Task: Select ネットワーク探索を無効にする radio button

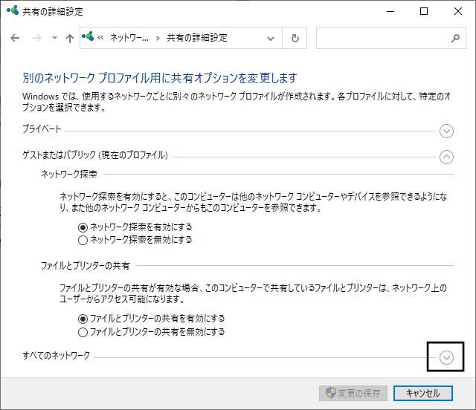Action: click(83, 240)
